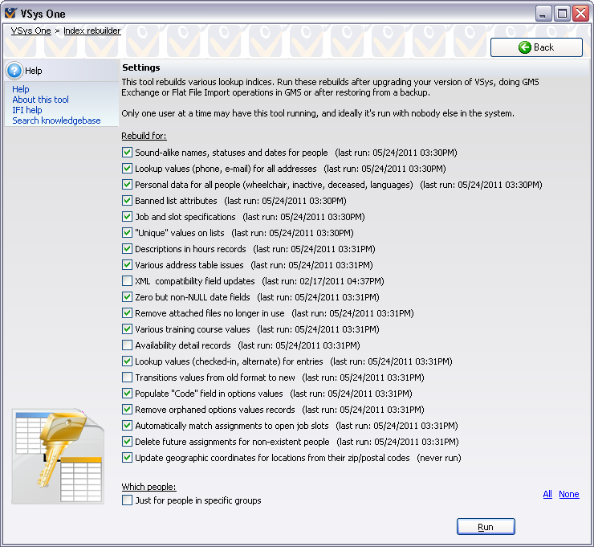Viewport: 594px width, 547px height.
Task: Uncheck Zero but non-NULL date fields
Action: pyautogui.click(x=127, y=297)
